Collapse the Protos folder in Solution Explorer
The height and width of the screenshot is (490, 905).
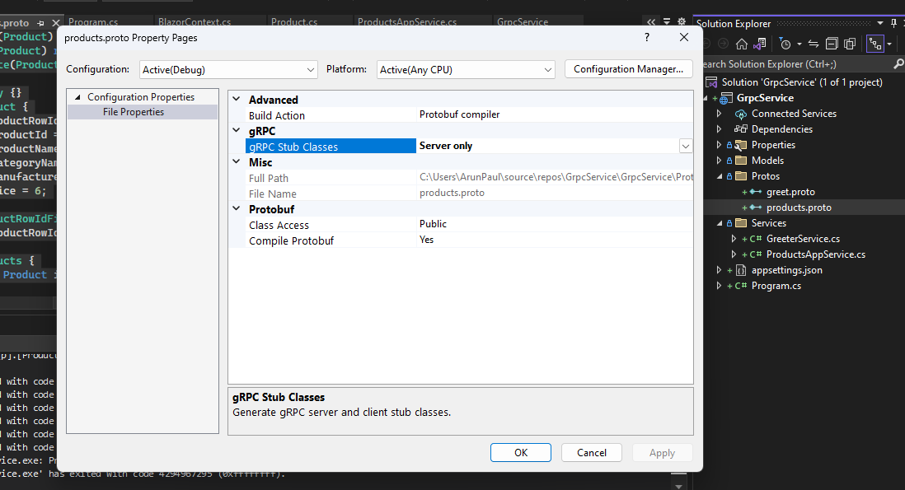point(720,176)
